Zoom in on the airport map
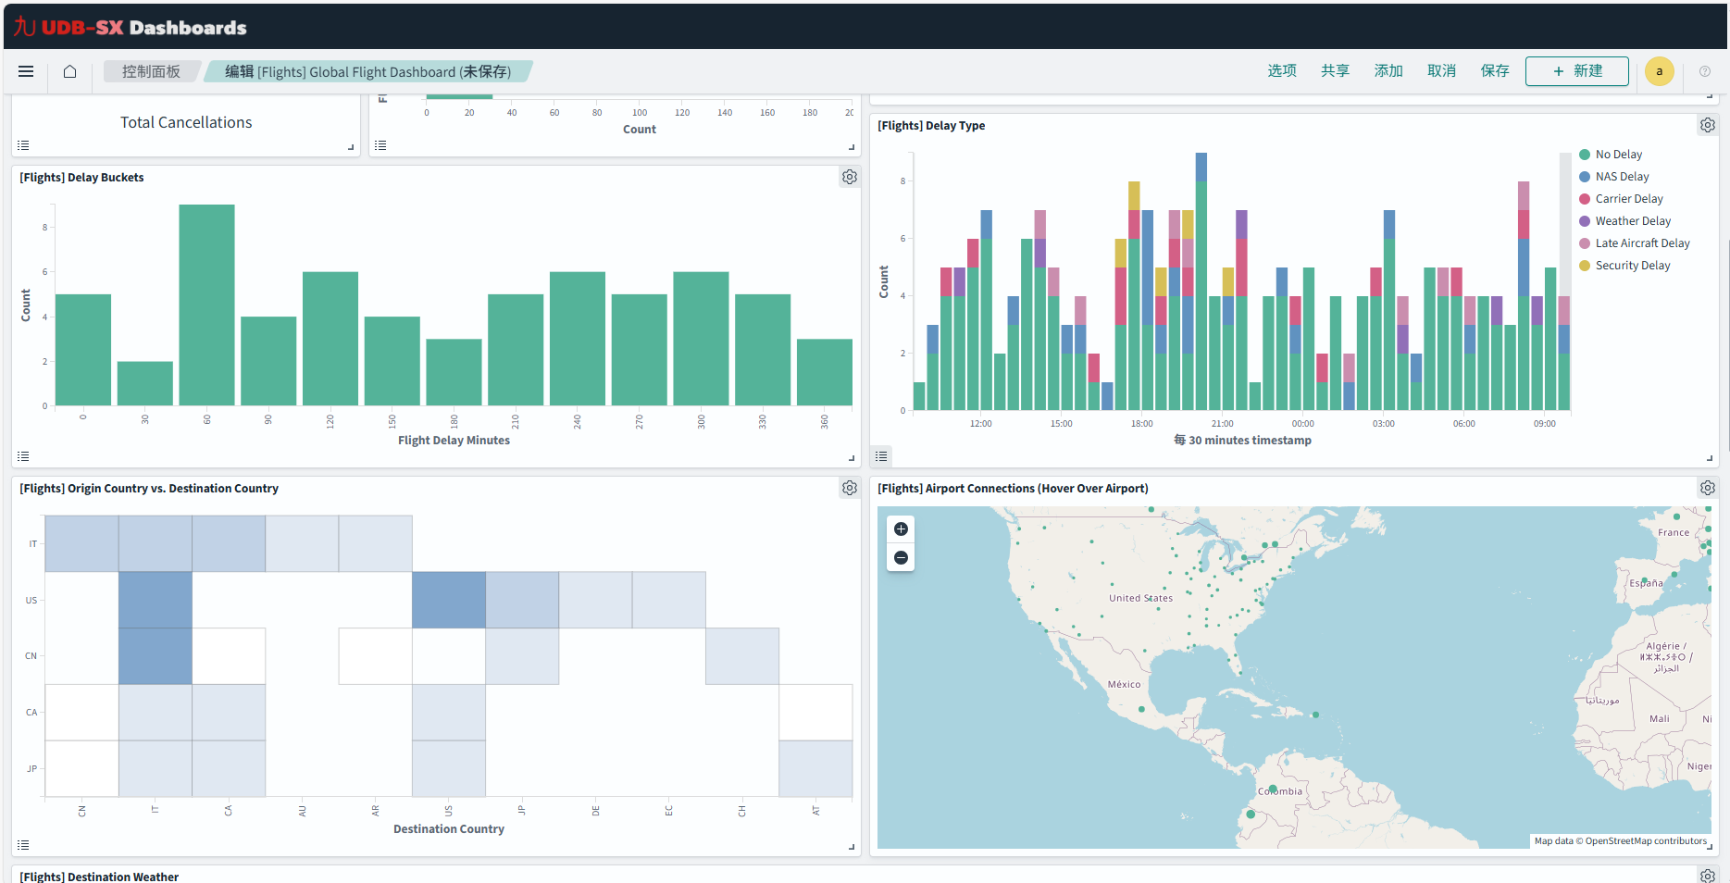 click(901, 529)
